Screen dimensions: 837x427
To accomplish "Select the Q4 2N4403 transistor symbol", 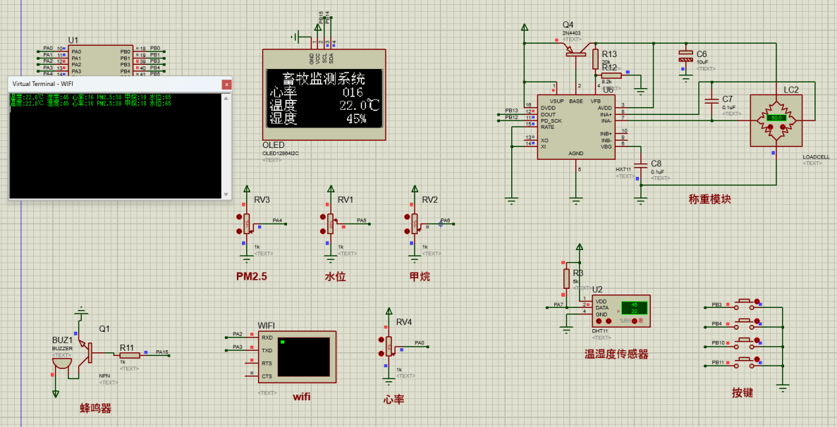I will click(x=578, y=49).
